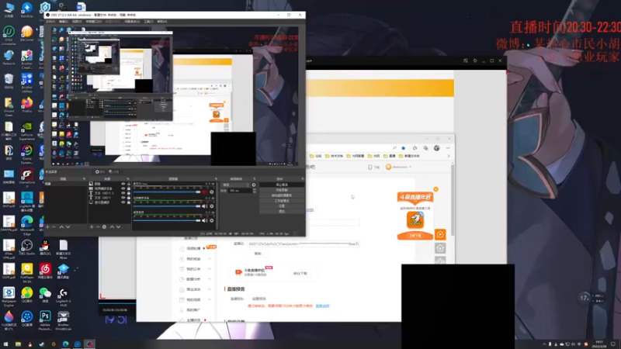Open IObit Uninstaller desktop icon
This screenshot has height=349, width=621.
pos(9,34)
